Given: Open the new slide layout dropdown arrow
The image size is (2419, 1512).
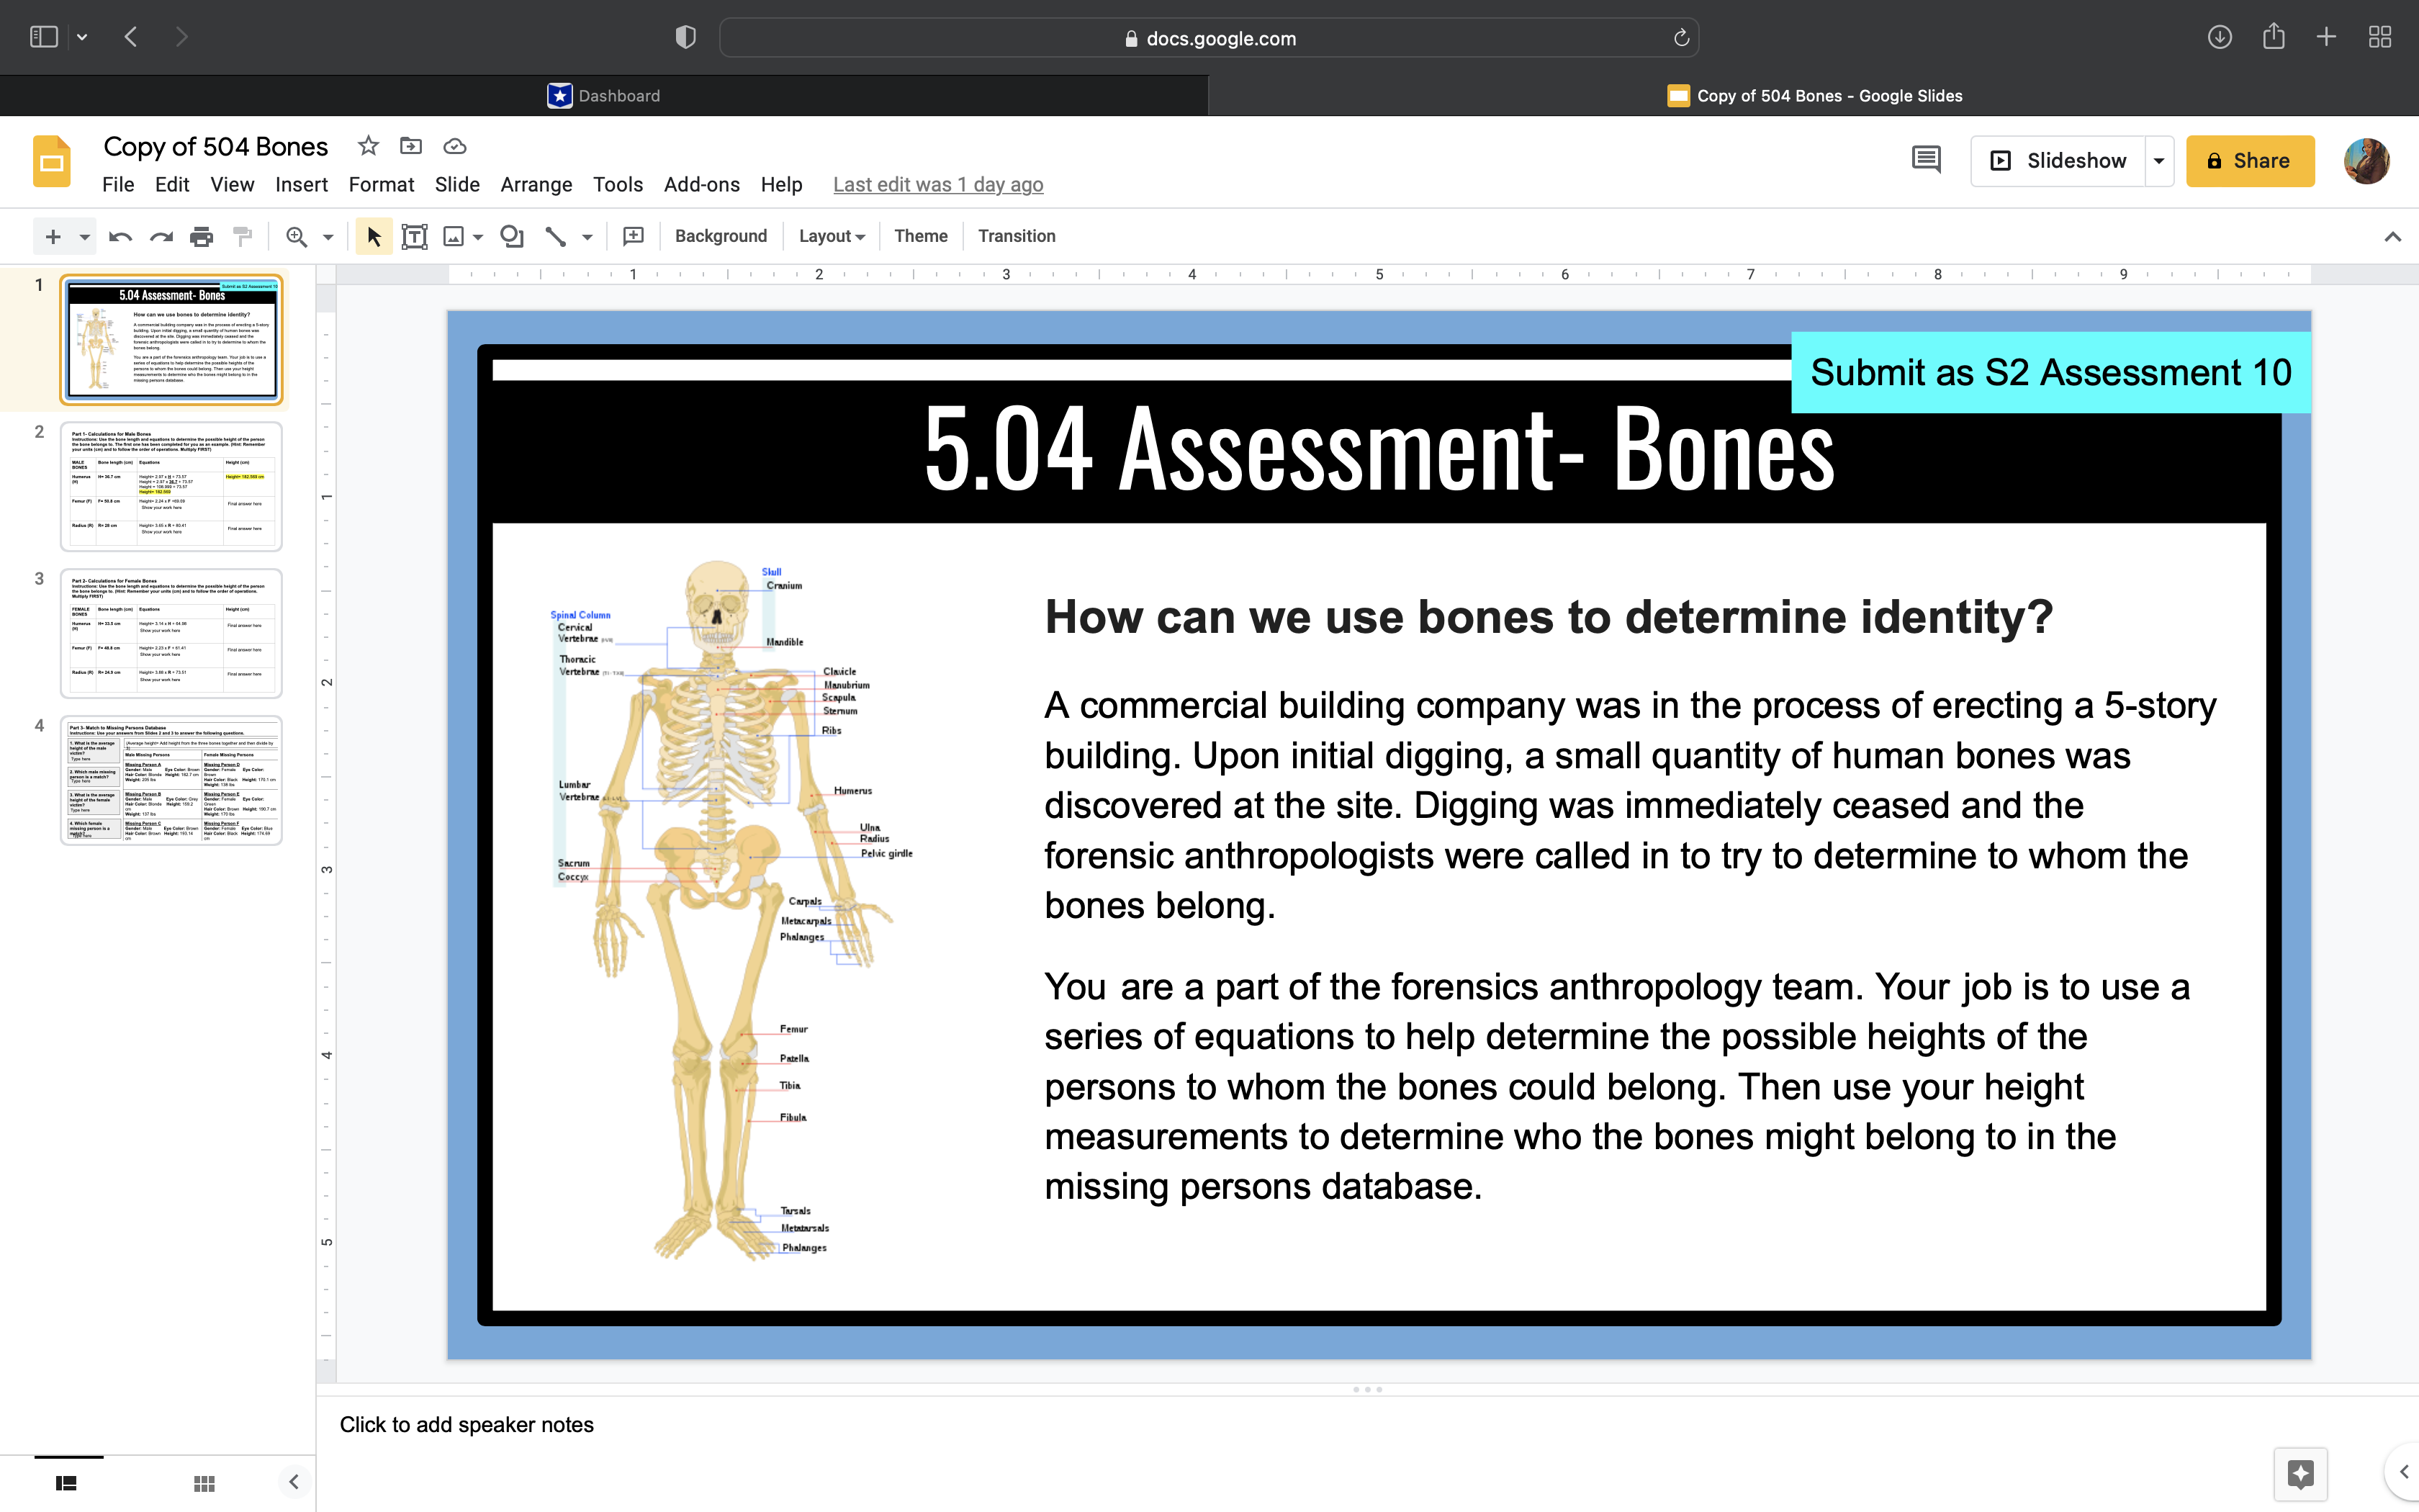Looking at the screenshot, I should click(x=85, y=237).
